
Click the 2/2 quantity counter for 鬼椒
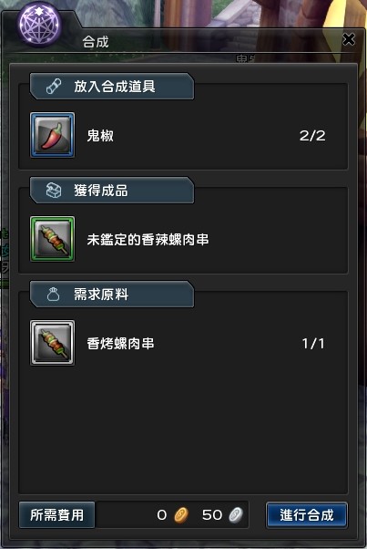[312, 136]
